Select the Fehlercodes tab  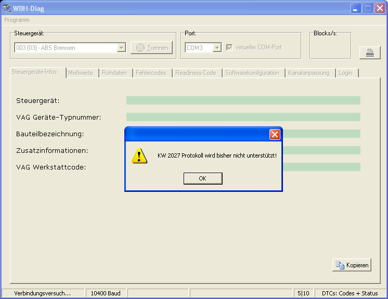(151, 73)
